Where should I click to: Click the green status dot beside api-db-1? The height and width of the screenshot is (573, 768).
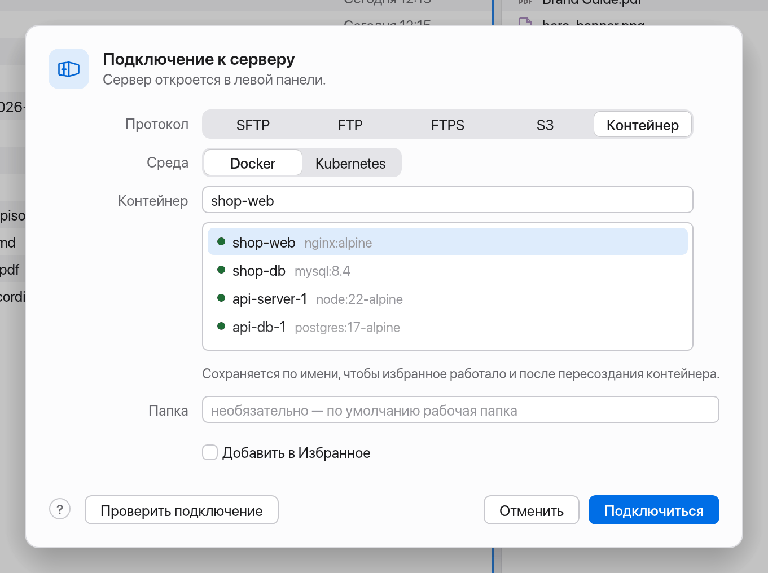click(x=221, y=326)
